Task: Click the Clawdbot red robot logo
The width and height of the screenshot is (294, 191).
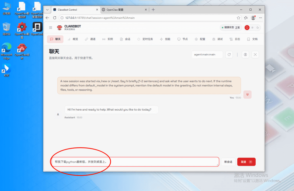Action: pyautogui.click(x=59, y=28)
